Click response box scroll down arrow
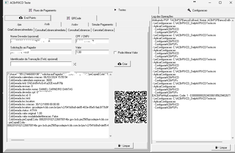The image size is (235, 153). click(111, 136)
